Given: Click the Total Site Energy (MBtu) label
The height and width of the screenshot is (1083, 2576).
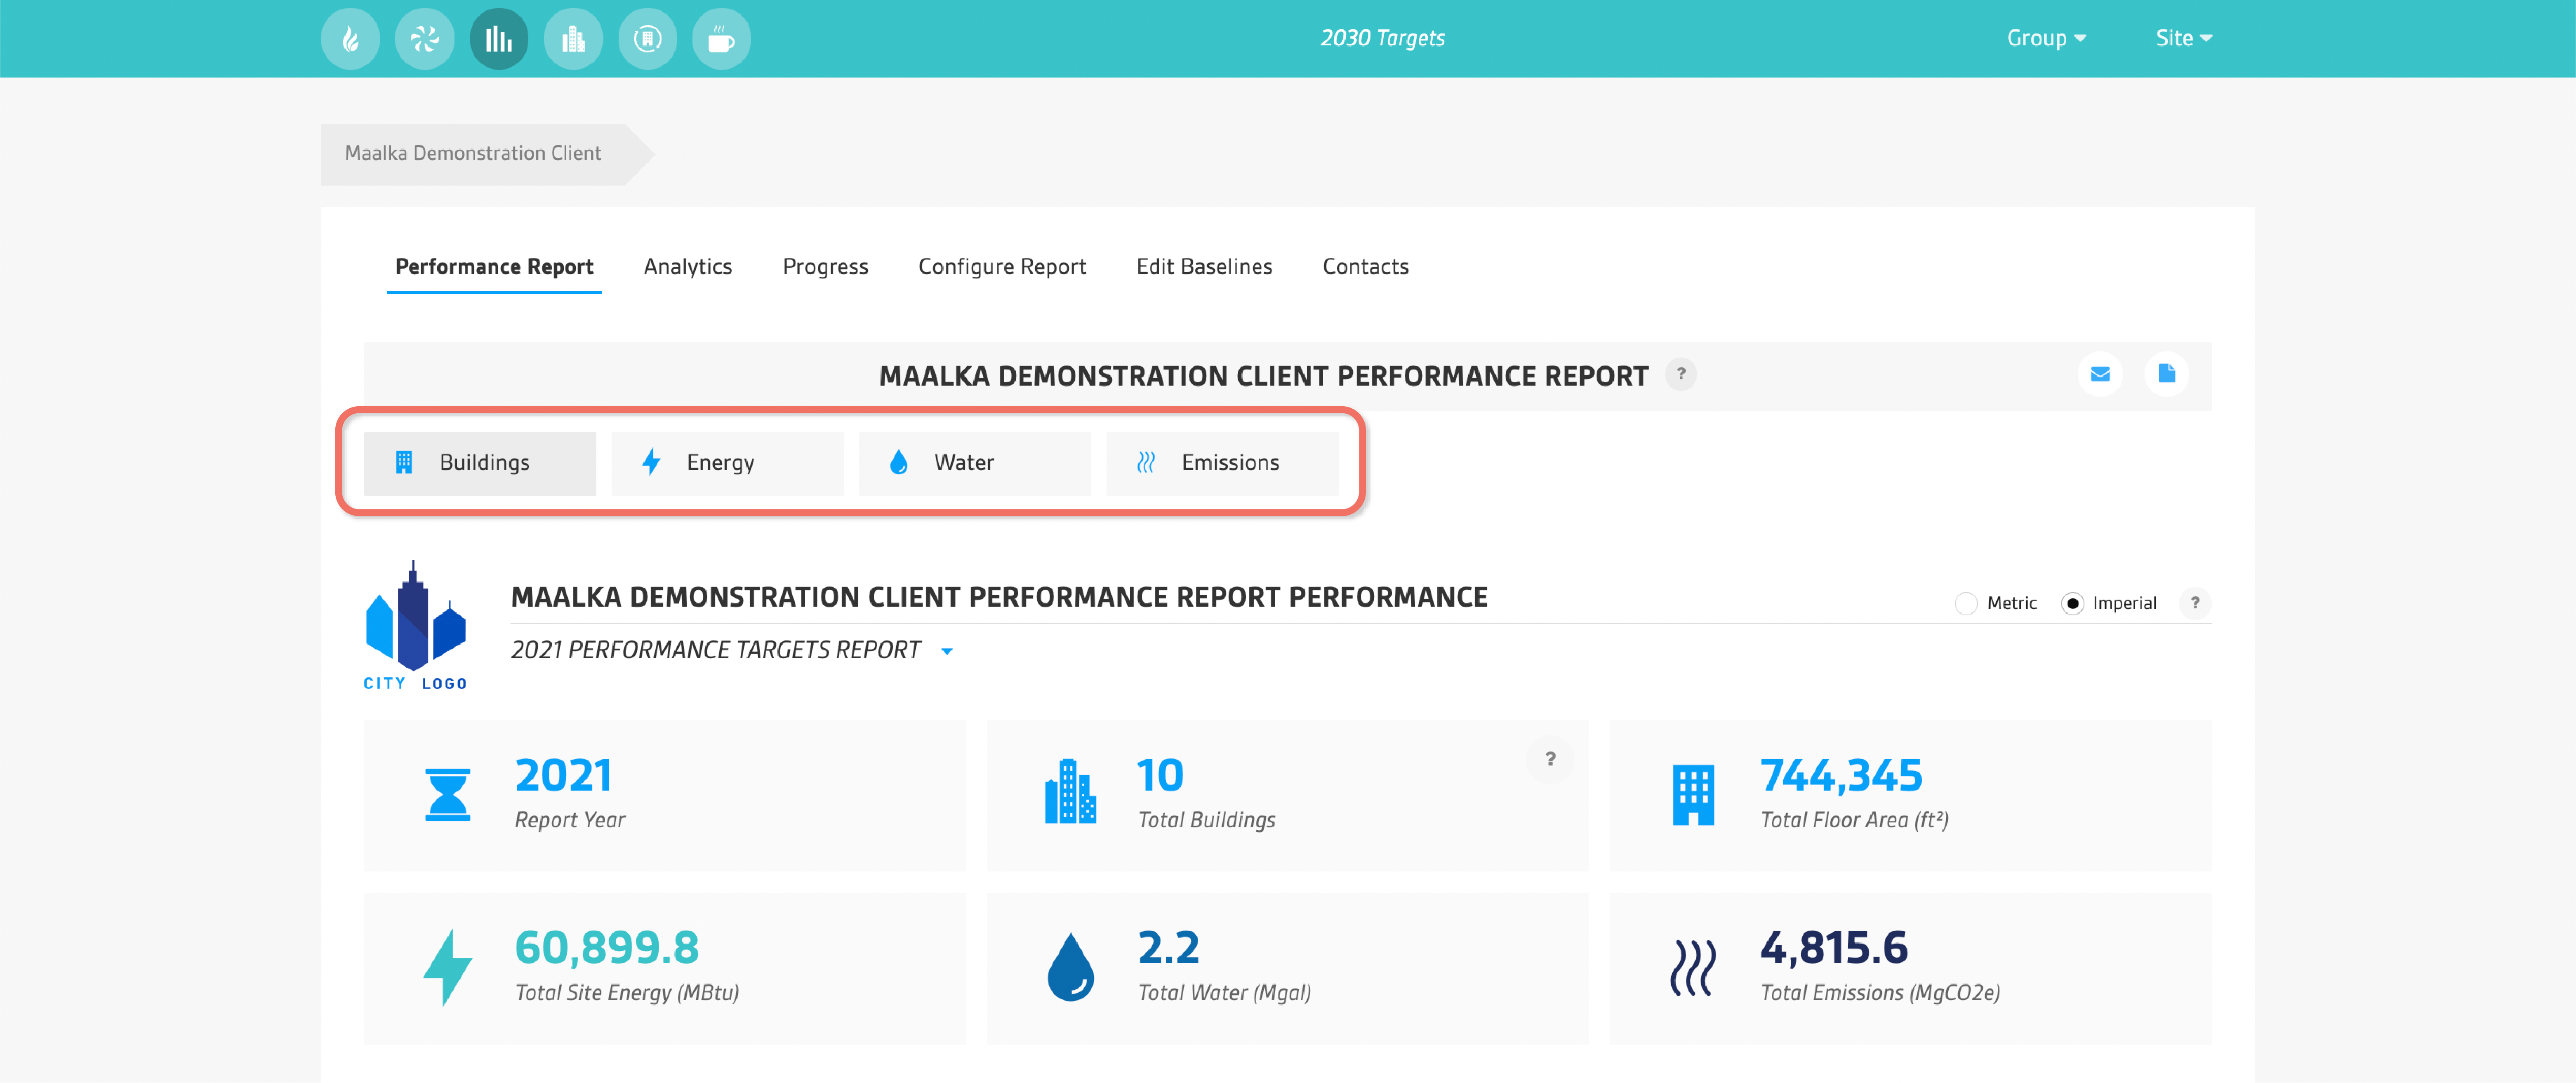Looking at the screenshot, I should pos(627,993).
